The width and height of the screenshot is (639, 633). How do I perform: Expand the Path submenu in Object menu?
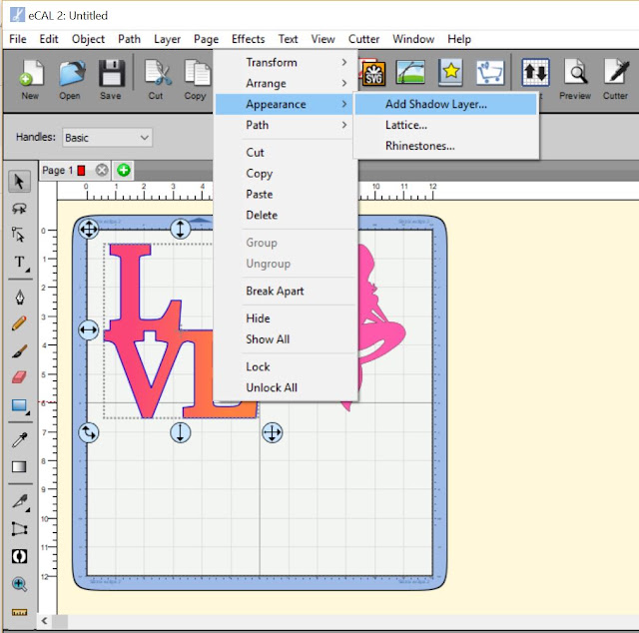(286, 125)
